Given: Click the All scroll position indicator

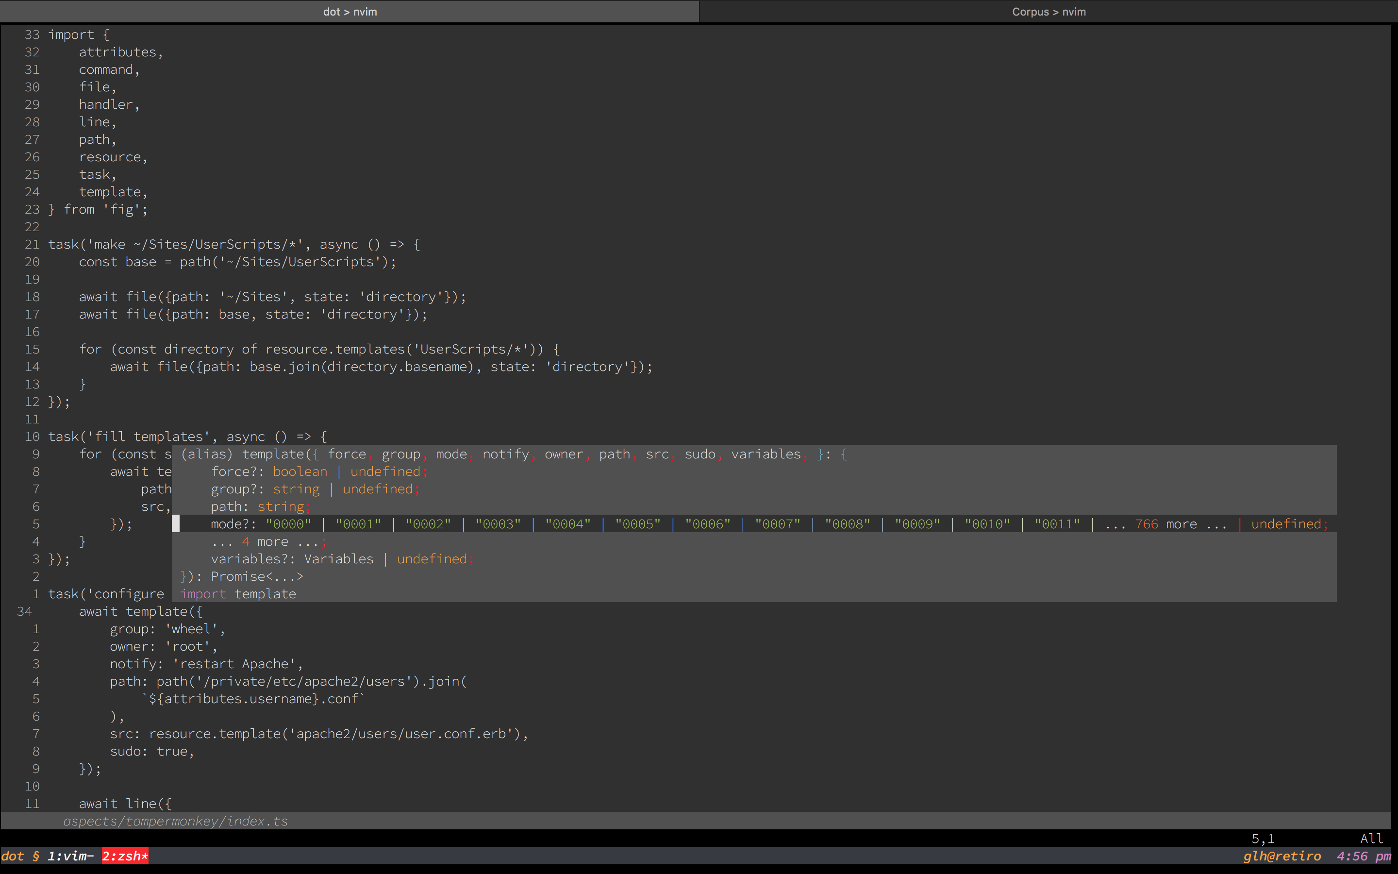Looking at the screenshot, I should pos(1371,838).
